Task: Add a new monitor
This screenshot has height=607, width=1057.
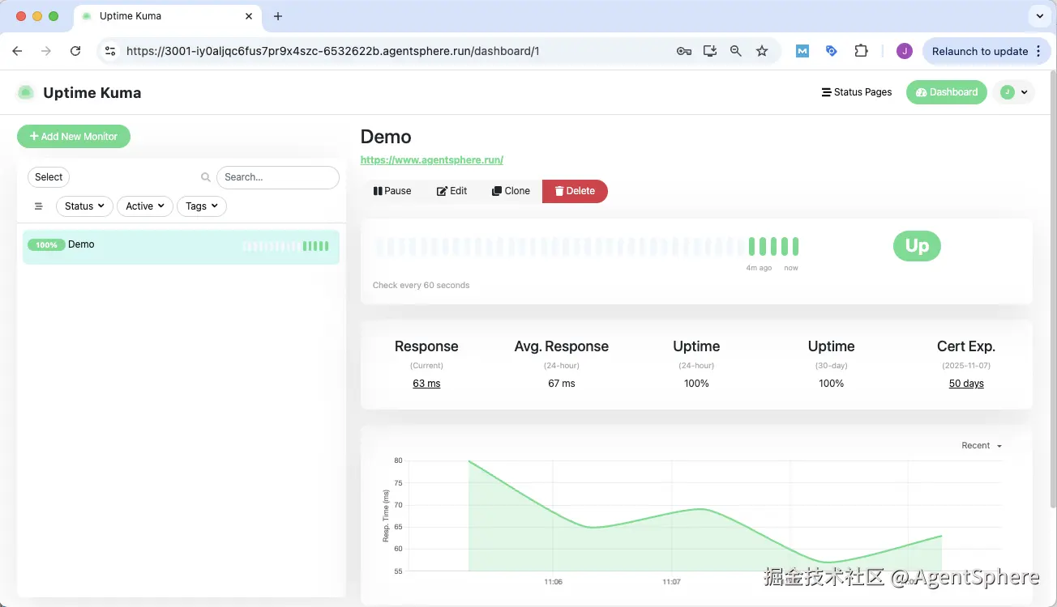Action: tap(73, 136)
